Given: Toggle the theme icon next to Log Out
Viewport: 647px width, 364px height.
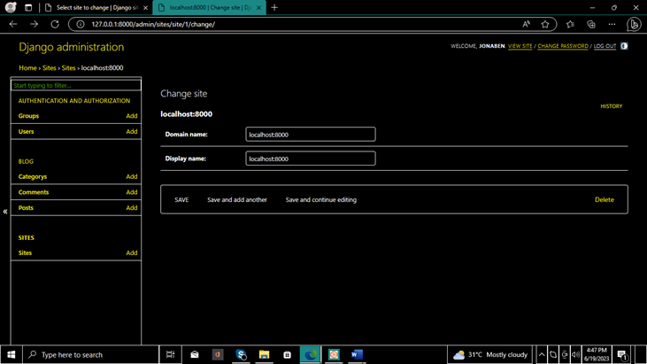Looking at the screenshot, I should tap(624, 46).
